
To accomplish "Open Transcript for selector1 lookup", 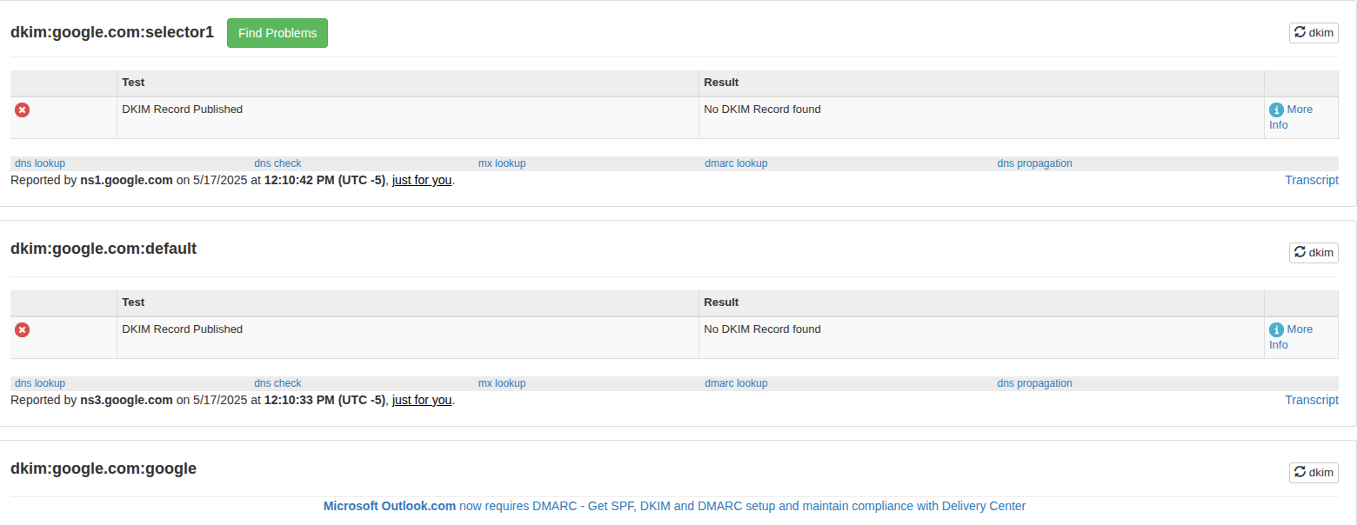I will click(x=1311, y=180).
